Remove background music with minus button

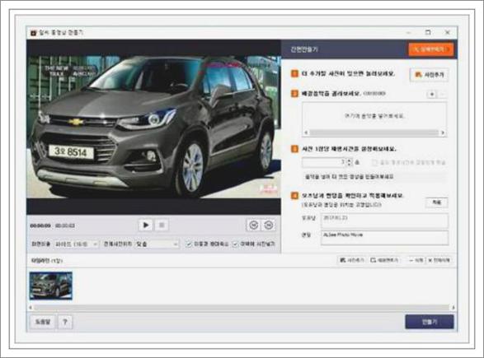click(x=442, y=95)
